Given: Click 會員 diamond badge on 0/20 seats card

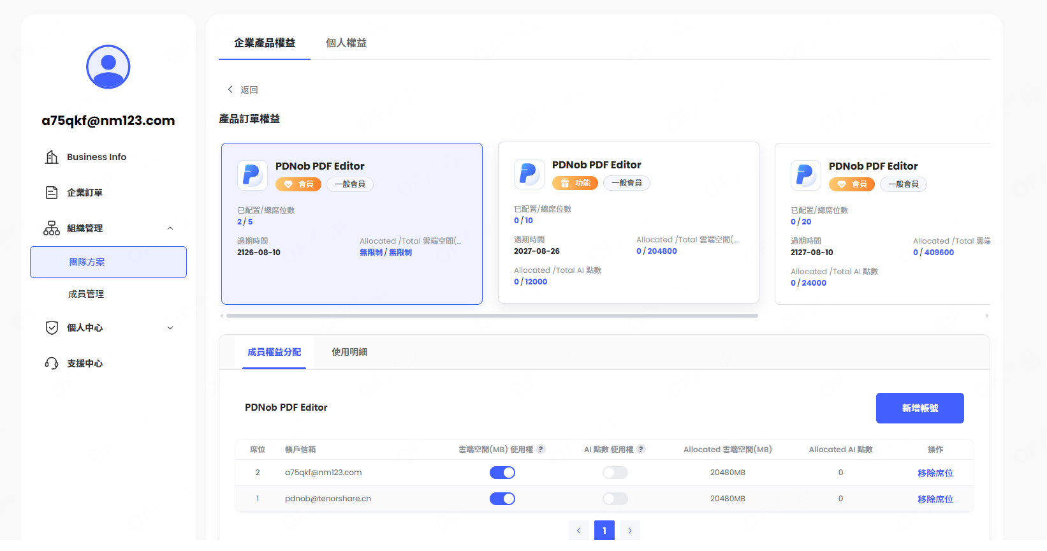Looking at the screenshot, I should point(852,184).
